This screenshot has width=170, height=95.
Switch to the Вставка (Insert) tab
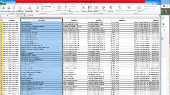tap(17, 4)
